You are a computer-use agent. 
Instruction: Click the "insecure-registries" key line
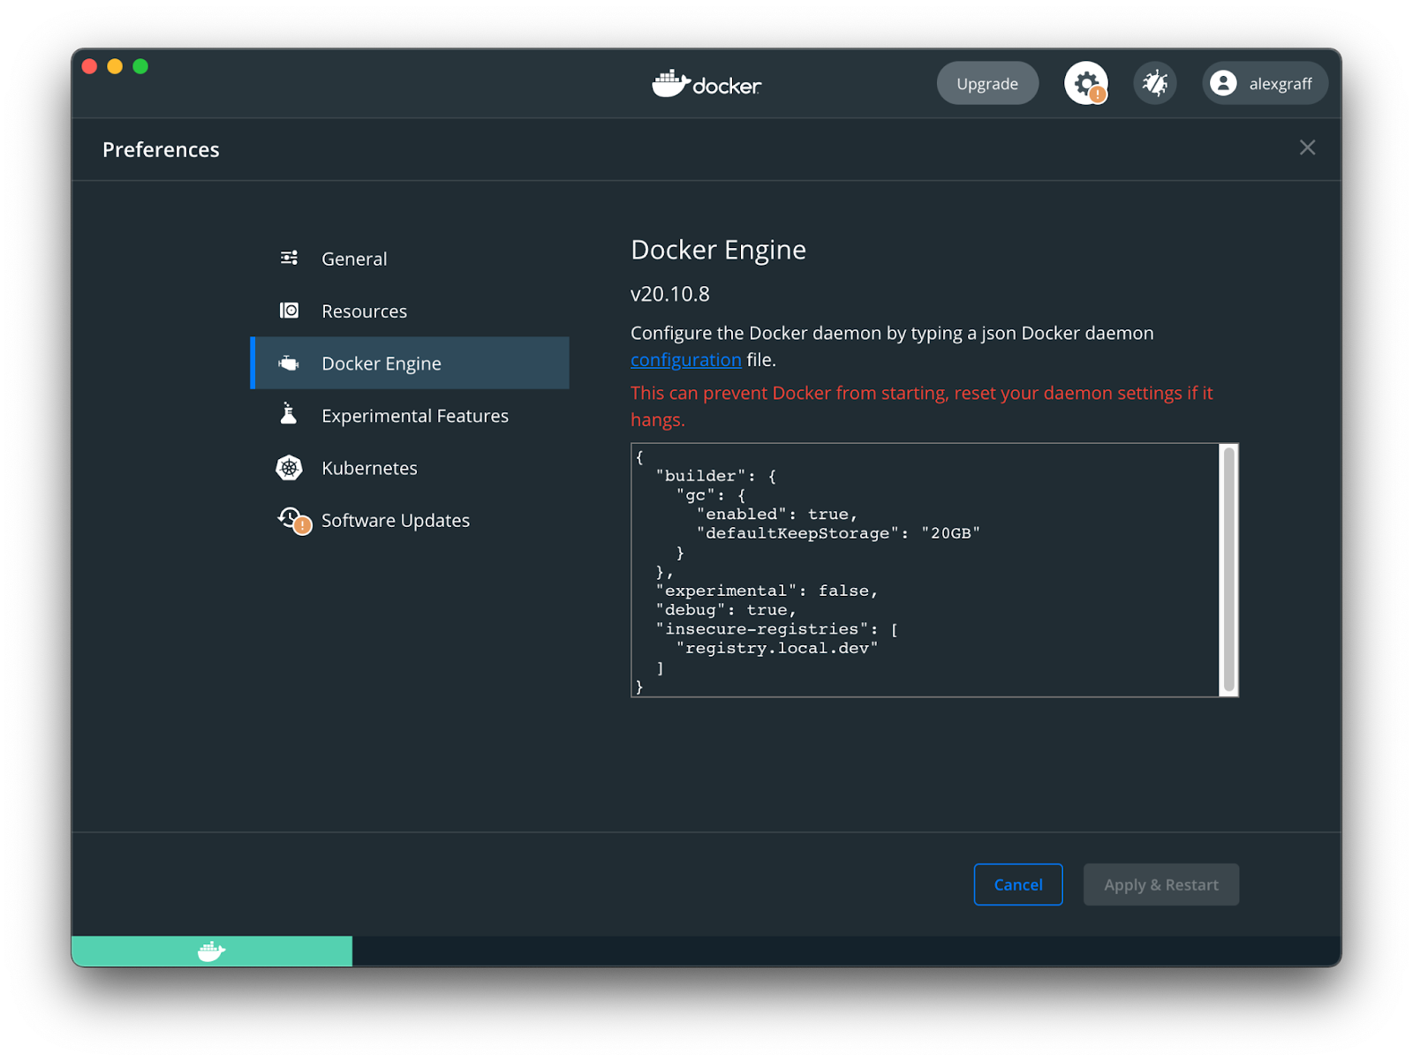coord(777,629)
